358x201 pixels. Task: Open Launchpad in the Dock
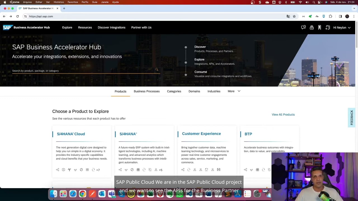click(63, 194)
